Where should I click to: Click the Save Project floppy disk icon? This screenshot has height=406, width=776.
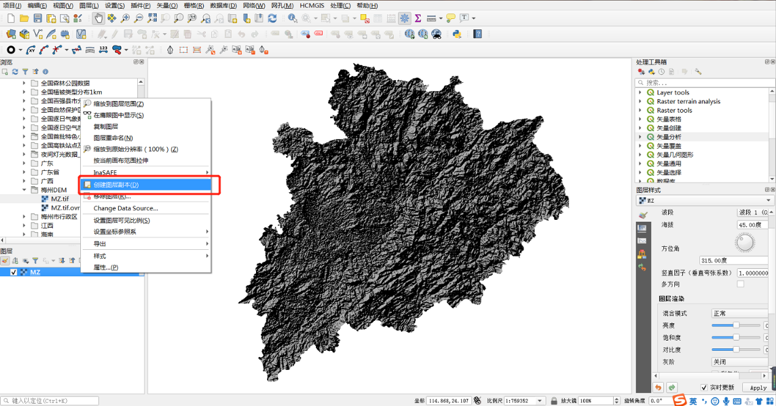click(x=38, y=18)
